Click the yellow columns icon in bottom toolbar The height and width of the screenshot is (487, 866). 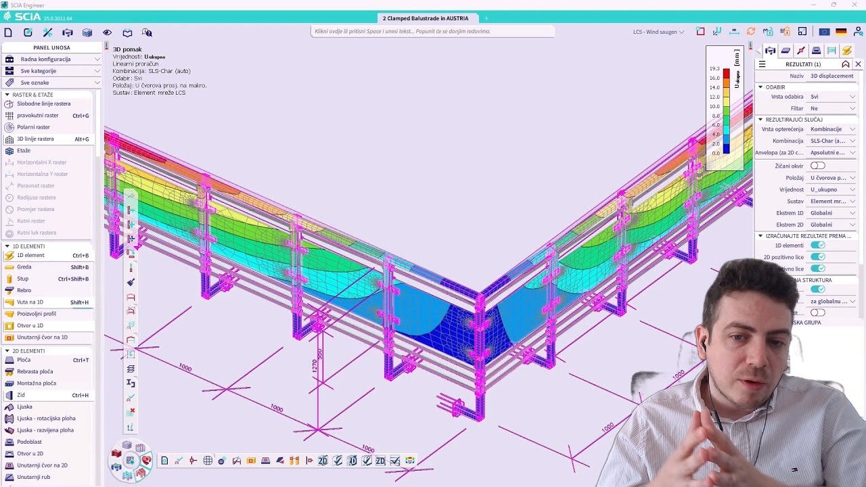click(x=294, y=461)
